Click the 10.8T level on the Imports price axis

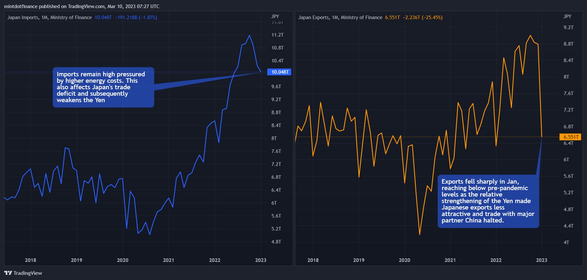[x=278, y=48]
